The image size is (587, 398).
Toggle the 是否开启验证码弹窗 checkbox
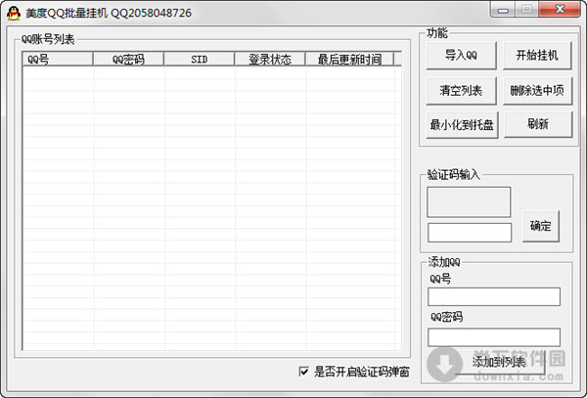point(303,372)
